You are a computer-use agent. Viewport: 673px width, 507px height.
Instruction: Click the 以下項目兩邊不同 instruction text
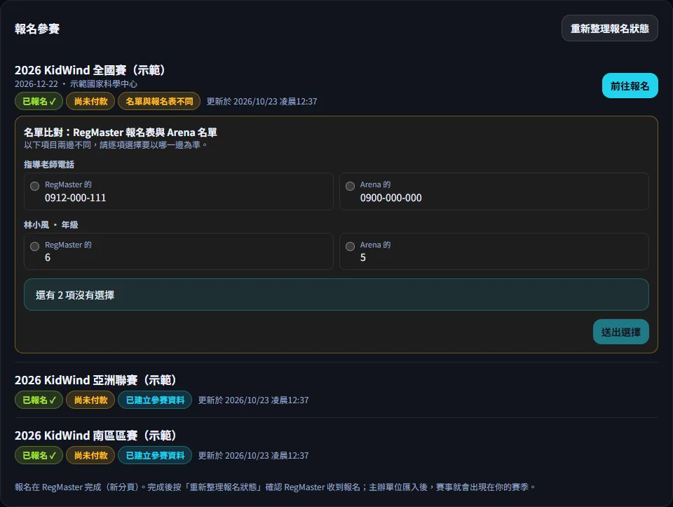pos(116,145)
